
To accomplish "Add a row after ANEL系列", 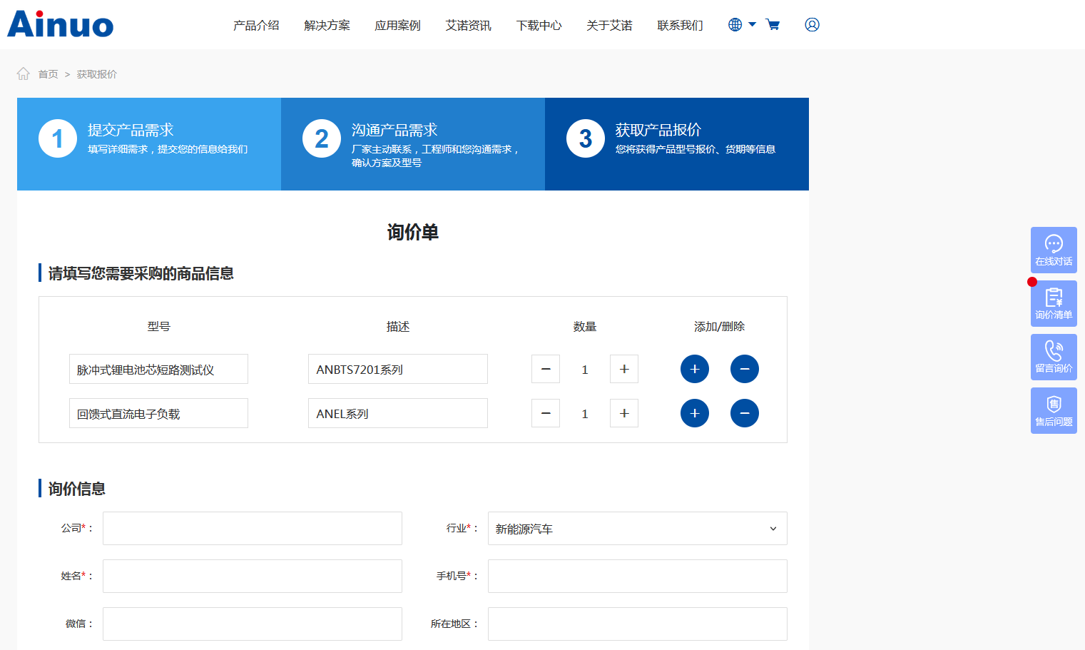I will click(695, 413).
